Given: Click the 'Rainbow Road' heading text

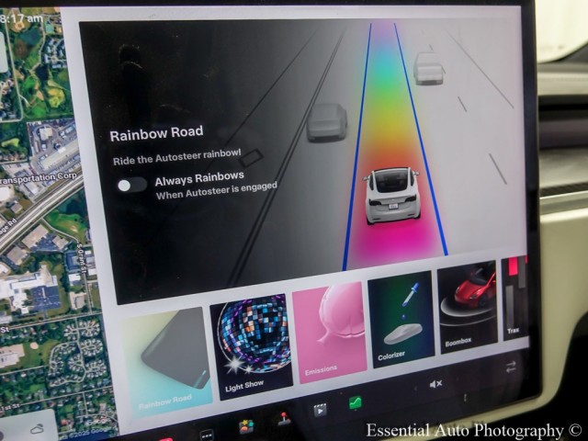Looking at the screenshot, I should (x=157, y=133).
